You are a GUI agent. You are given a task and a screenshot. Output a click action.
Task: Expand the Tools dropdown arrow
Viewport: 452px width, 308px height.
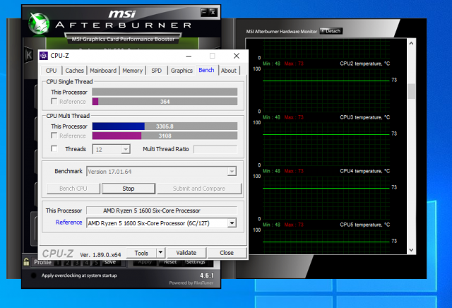pyautogui.click(x=160, y=252)
